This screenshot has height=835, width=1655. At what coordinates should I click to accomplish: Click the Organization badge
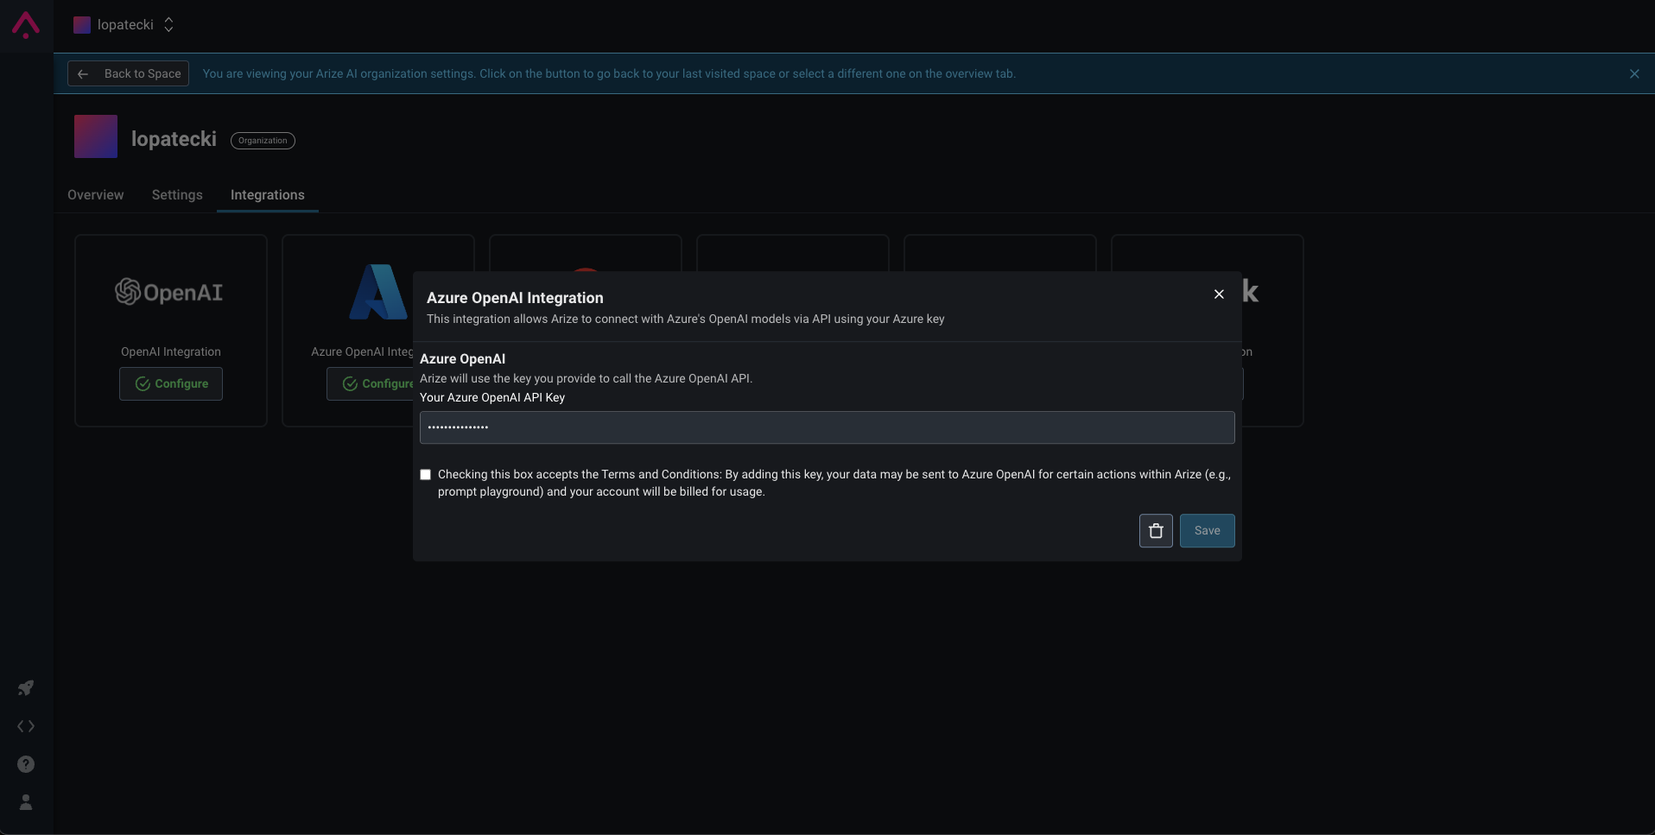click(263, 141)
